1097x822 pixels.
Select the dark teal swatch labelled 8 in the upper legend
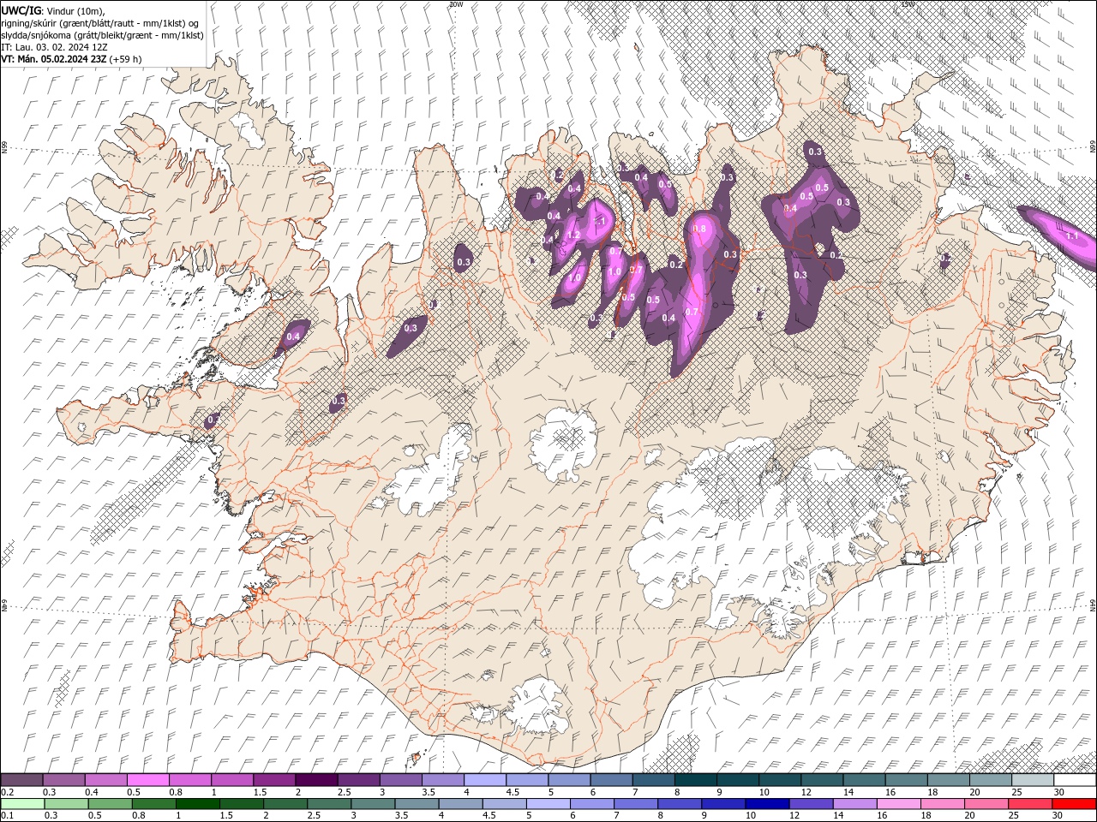coord(696,780)
